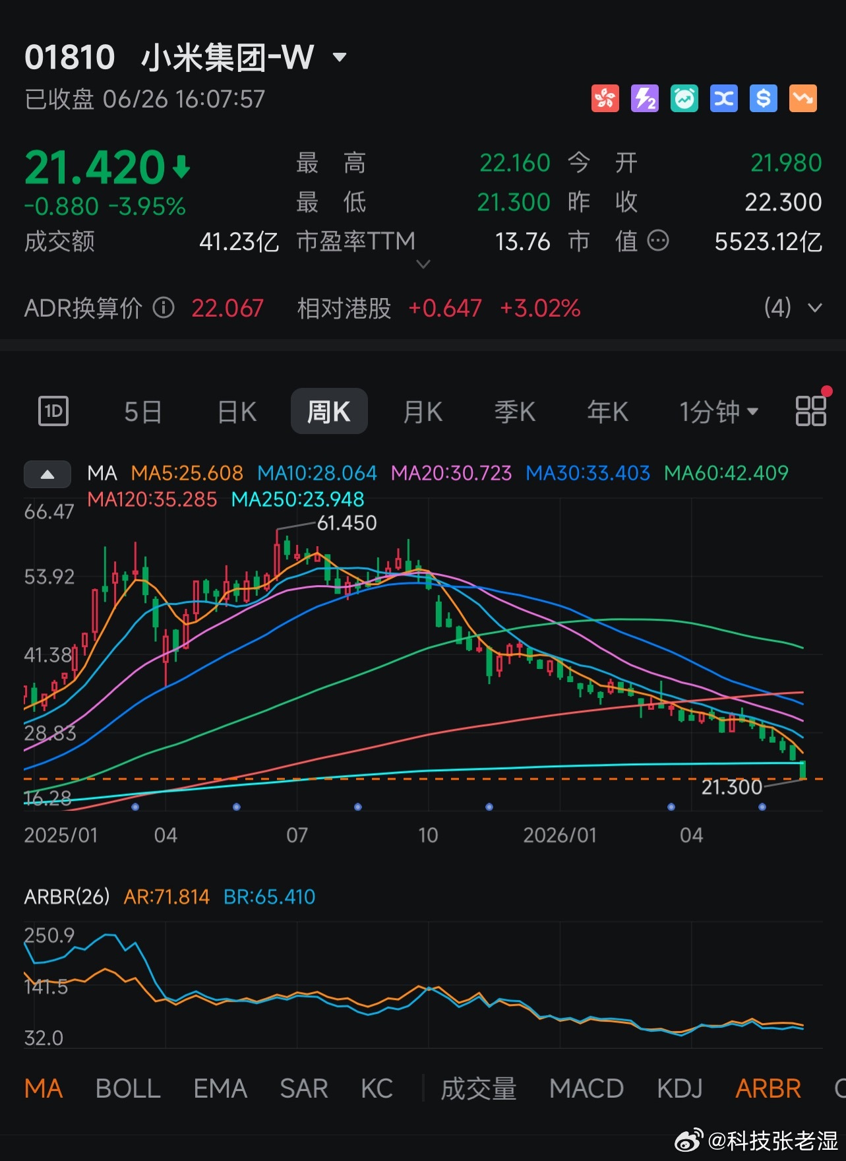Tap the current price 21.420
The image size is (846, 1161).
pyautogui.click(x=95, y=168)
